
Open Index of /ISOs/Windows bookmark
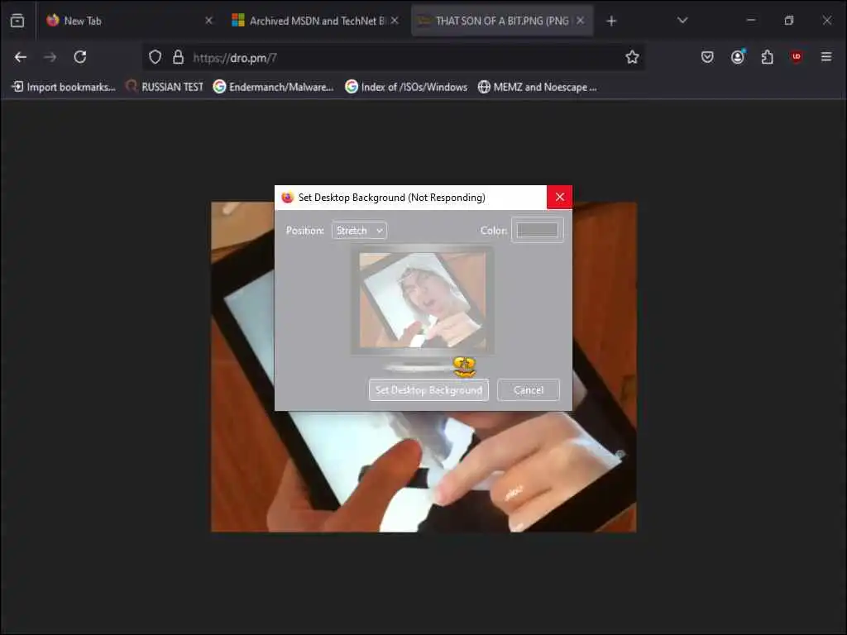[x=406, y=87]
